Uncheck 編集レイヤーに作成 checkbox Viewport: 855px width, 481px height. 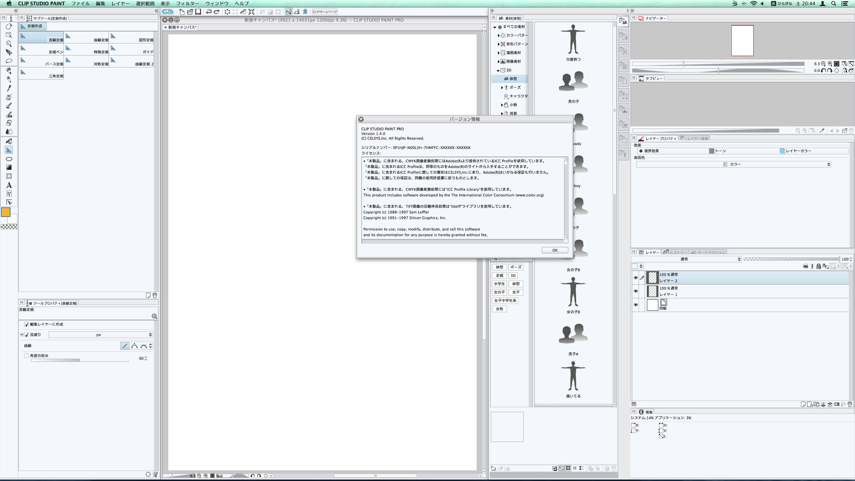[27, 324]
